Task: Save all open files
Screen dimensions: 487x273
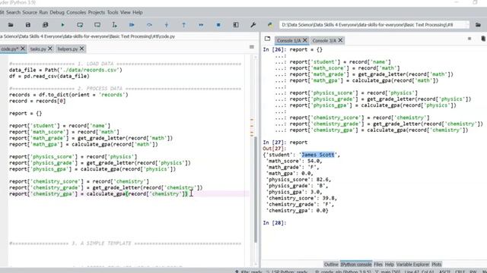Action: coord(46,25)
